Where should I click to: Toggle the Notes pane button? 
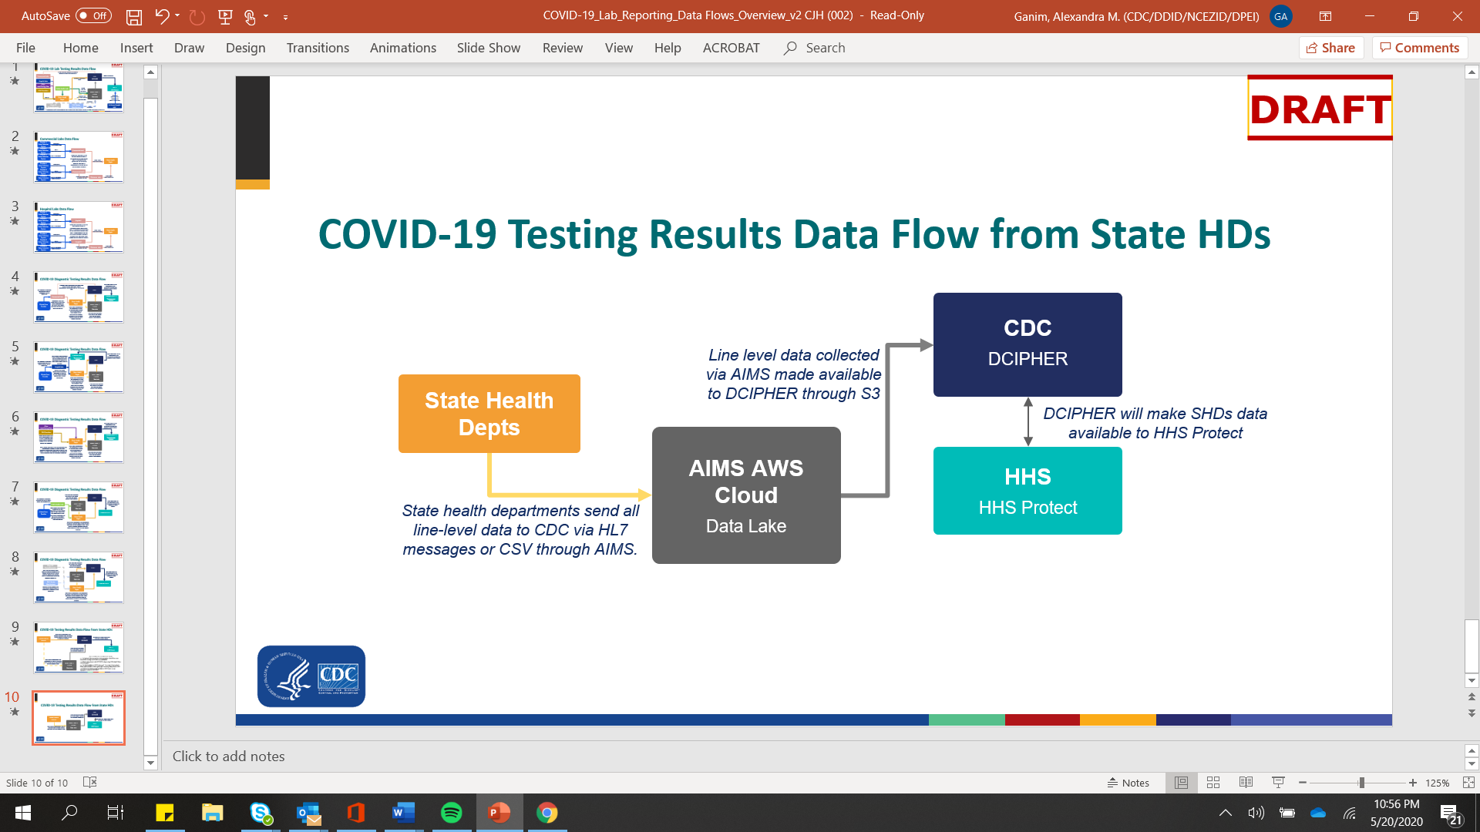coord(1128,783)
